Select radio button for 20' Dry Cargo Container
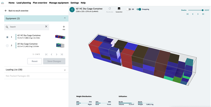This screenshot has height=107, width=211. tap(7, 46)
